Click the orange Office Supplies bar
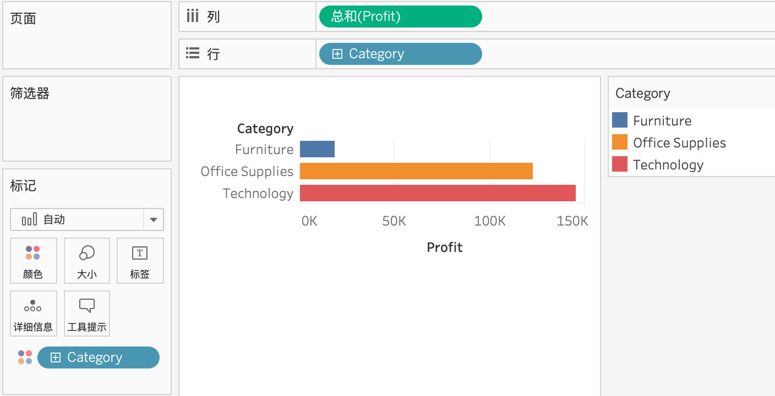 coord(416,171)
